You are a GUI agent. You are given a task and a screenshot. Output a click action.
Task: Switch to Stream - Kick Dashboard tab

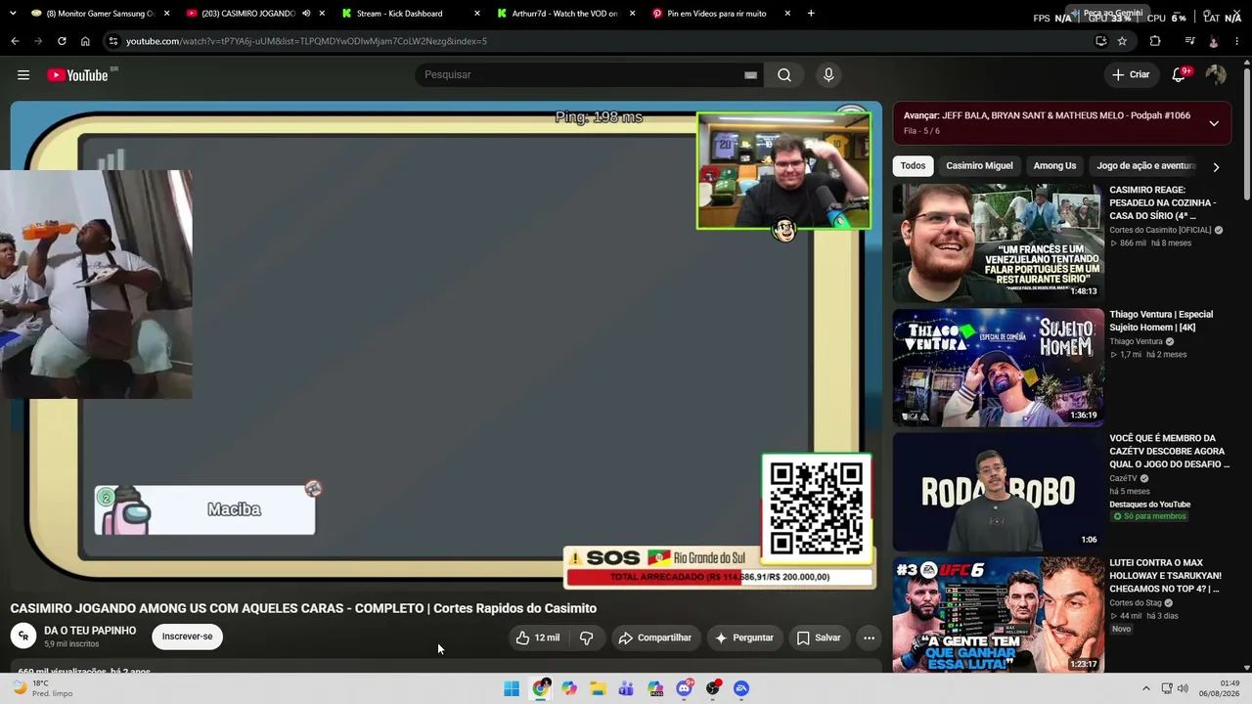point(411,14)
